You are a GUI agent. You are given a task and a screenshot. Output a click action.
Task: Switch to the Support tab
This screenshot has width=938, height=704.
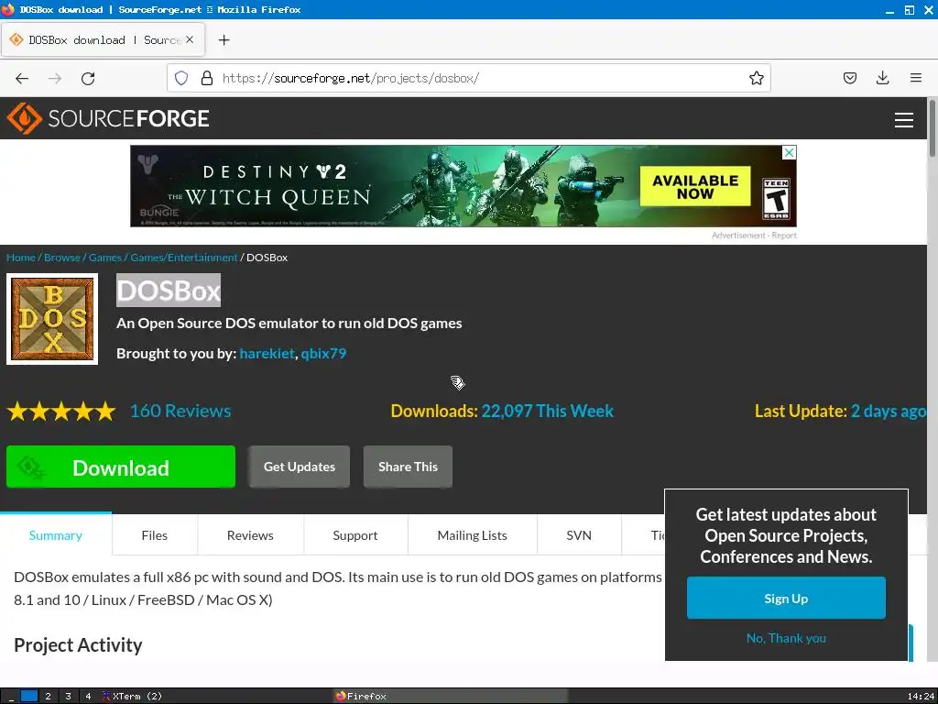[x=355, y=535]
